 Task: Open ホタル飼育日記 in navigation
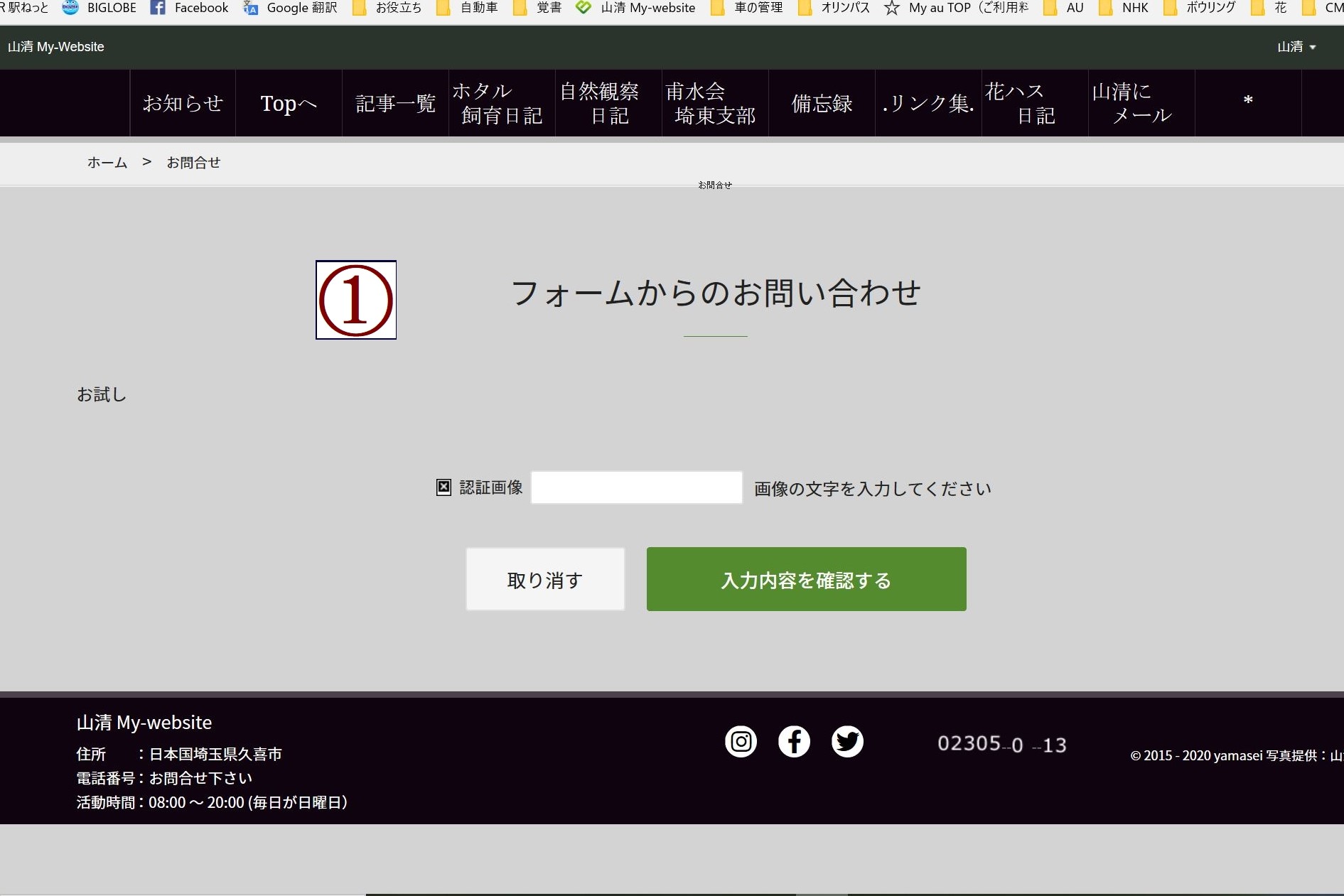click(x=502, y=103)
